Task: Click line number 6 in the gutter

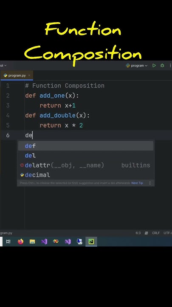Action: click(8, 135)
